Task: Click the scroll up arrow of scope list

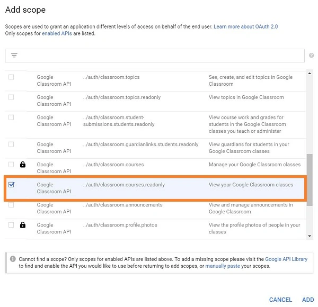Action: [x=310, y=73]
